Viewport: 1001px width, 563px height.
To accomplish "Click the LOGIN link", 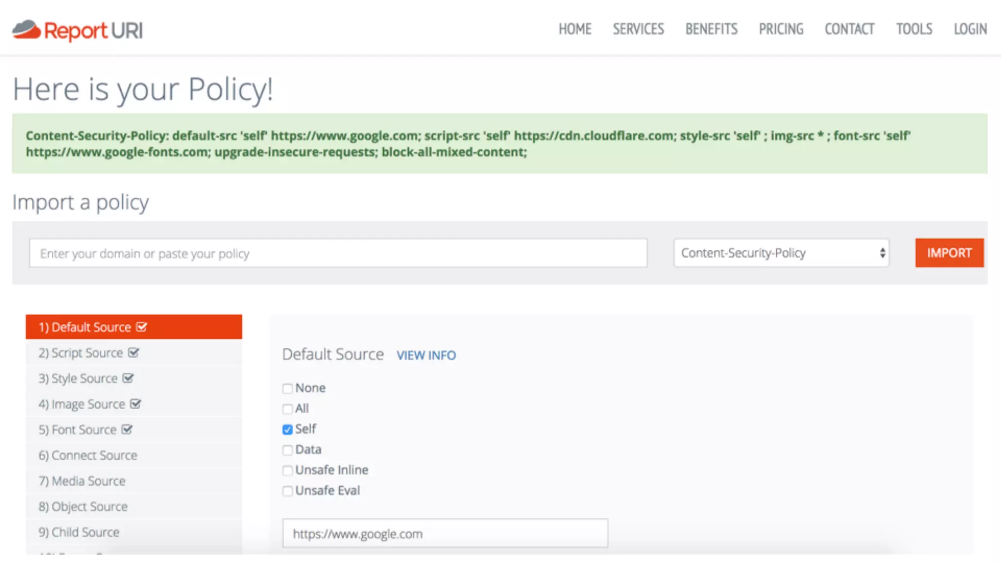I will coord(970,29).
